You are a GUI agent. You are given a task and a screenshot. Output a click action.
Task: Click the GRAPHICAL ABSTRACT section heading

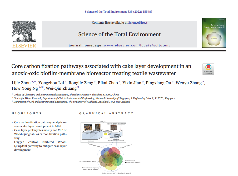[x=106, y=114]
